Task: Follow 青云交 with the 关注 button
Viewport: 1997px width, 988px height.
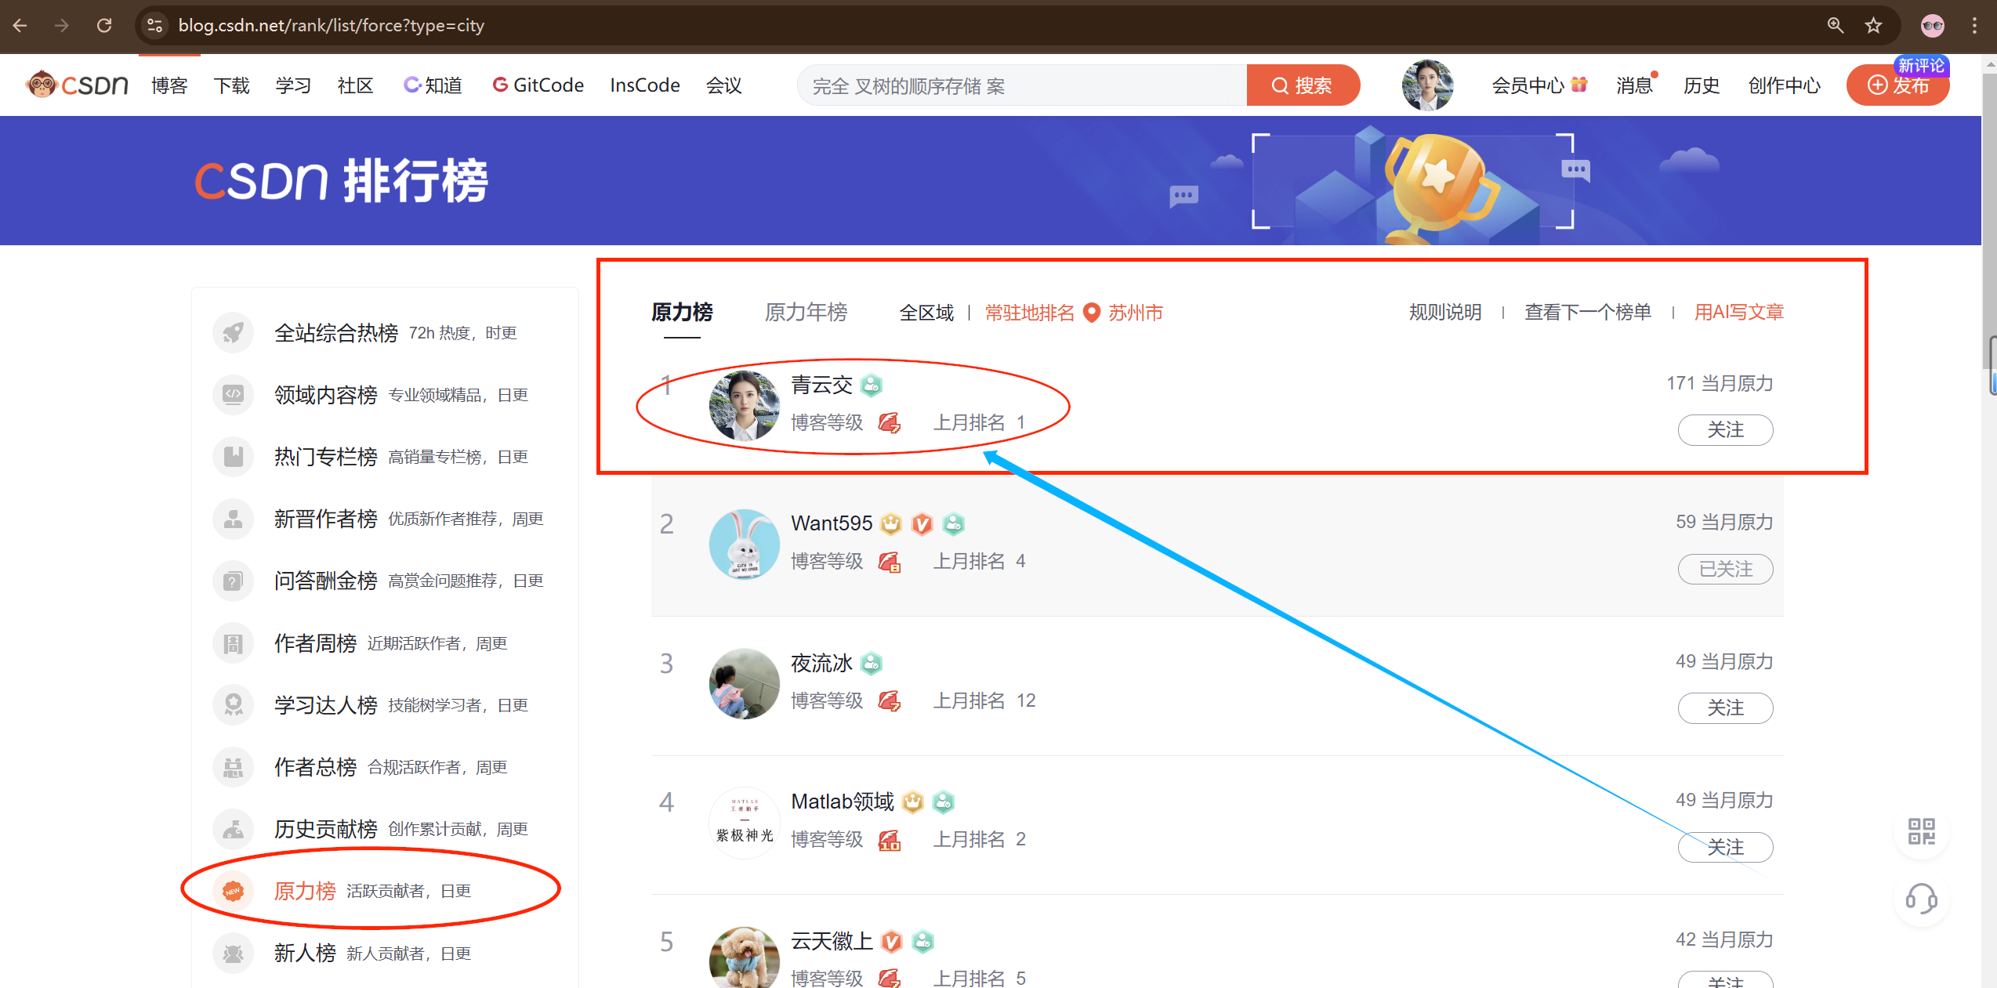Action: click(1725, 430)
